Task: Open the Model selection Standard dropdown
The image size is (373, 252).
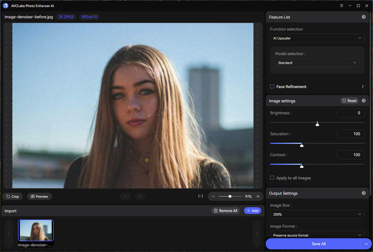Action: point(317,63)
